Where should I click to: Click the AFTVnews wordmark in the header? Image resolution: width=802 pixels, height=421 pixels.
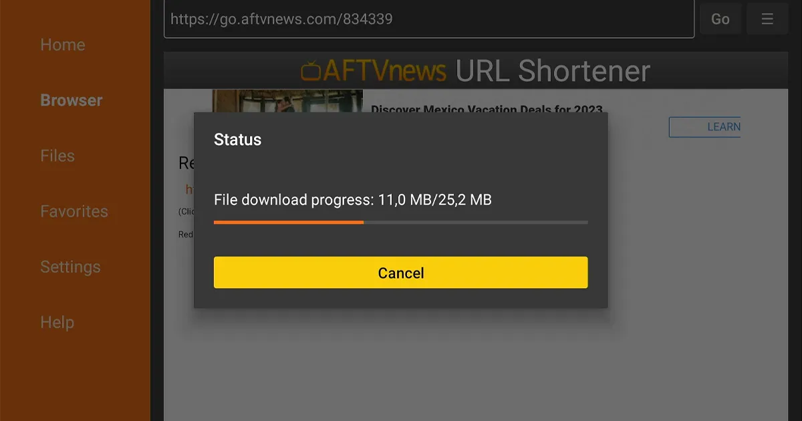384,71
